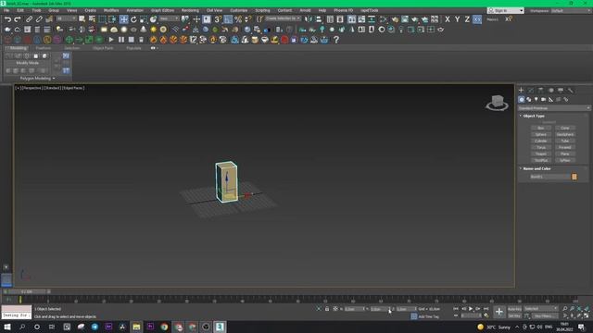
Task: Open the Modifiers menu
Action: coord(111,10)
